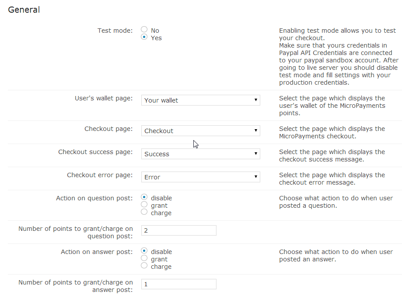Viewport: 402px width, 295px height.
Task: Pick charge for action on answer post
Action: (144, 266)
